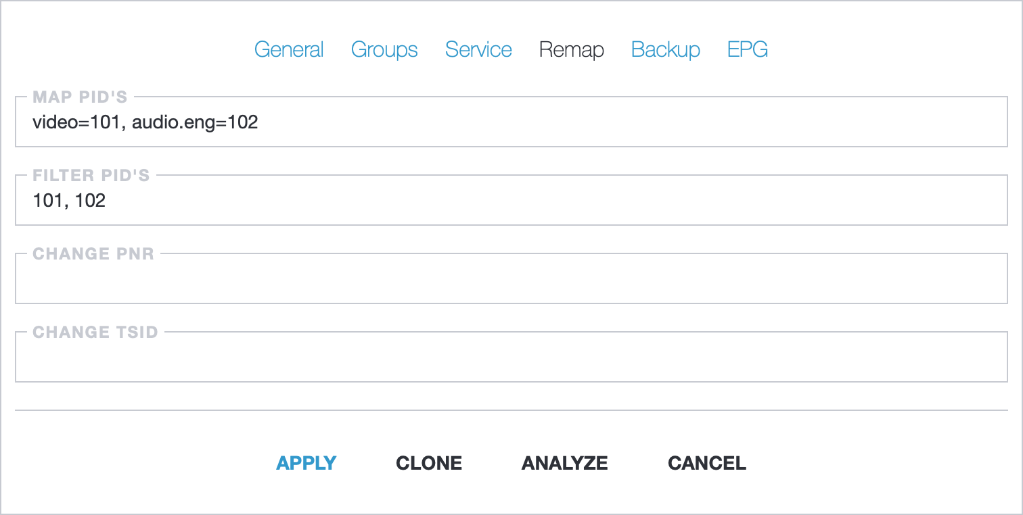Viewport: 1023px width, 515px height.
Task: Click the "video=101, audio.eng=102" text
Action: pos(145,122)
